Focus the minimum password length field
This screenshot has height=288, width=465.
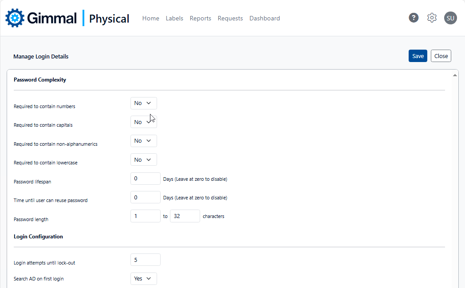tap(146, 216)
